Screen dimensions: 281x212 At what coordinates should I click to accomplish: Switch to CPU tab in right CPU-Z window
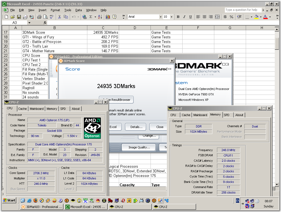click(x=173, y=115)
